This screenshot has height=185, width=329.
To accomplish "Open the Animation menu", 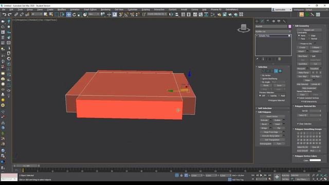I will [75, 10].
